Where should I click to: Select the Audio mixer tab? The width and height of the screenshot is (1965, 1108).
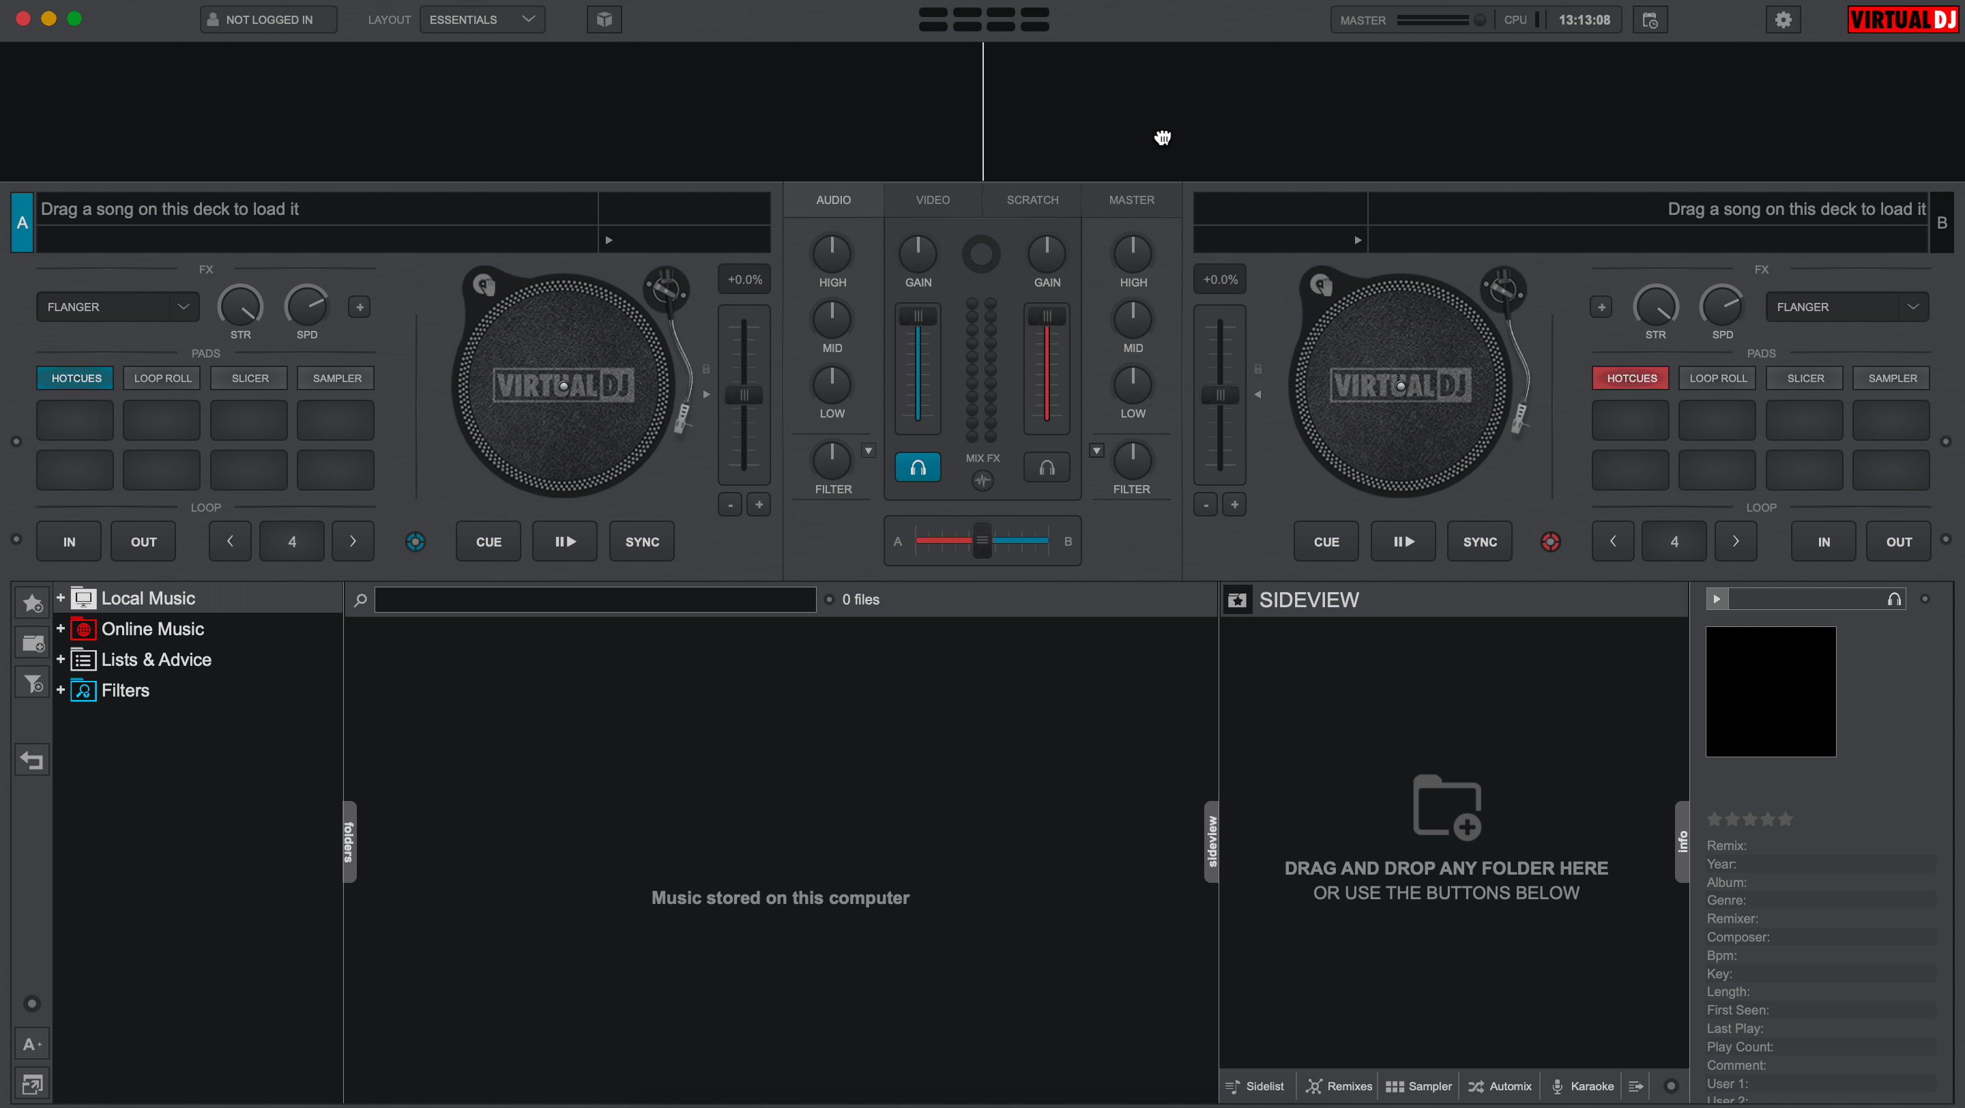[833, 200]
